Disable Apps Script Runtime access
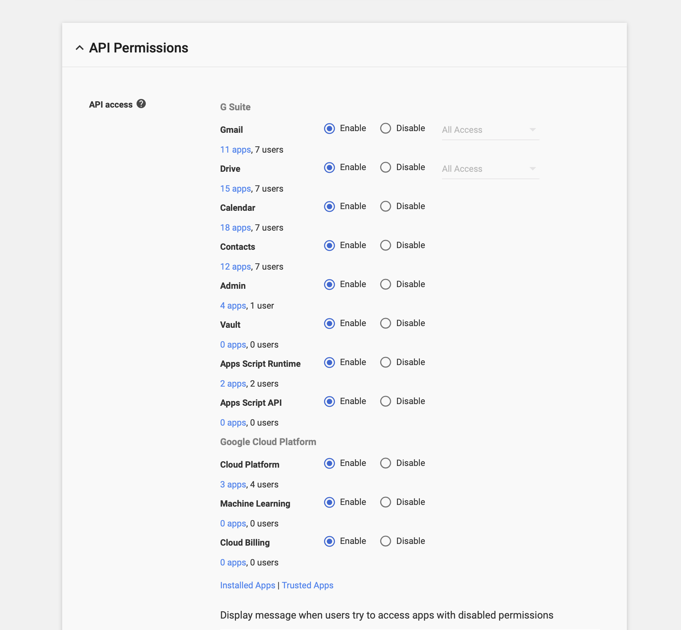681x630 pixels. tap(386, 362)
